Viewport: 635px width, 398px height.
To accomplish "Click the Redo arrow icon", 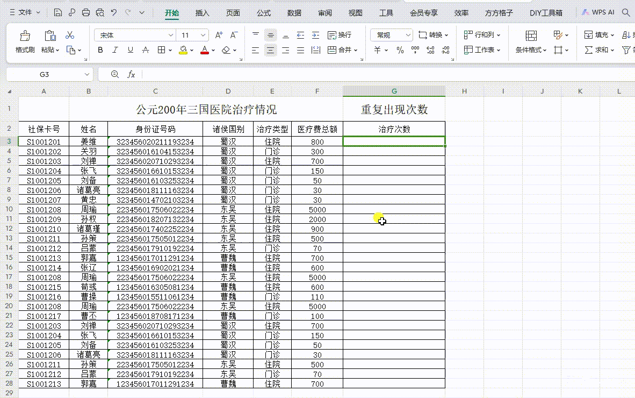I will point(128,12).
